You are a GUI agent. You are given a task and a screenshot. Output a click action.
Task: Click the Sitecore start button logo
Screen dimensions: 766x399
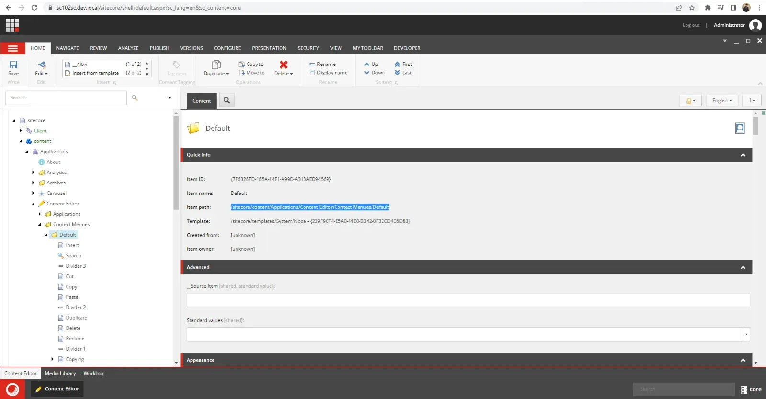[x=12, y=389]
